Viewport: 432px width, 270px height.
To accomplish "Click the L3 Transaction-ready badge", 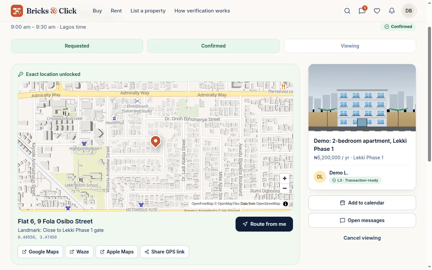I will click(355, 180).
